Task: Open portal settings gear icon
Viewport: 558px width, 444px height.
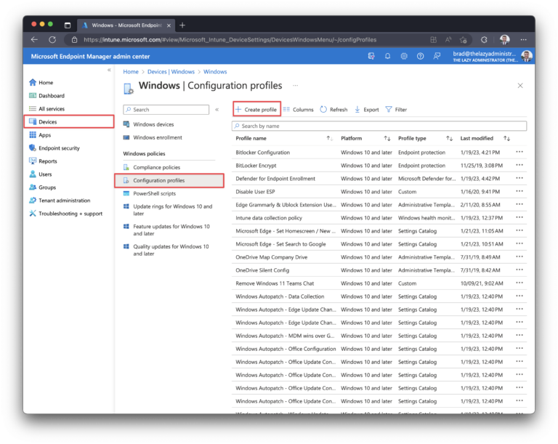Action: pyautogui.click(x=403, y=56)
